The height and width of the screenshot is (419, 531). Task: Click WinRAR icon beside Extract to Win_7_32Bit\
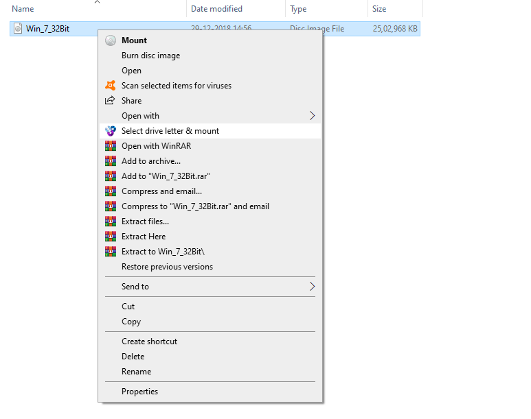(x=111, y=252)
